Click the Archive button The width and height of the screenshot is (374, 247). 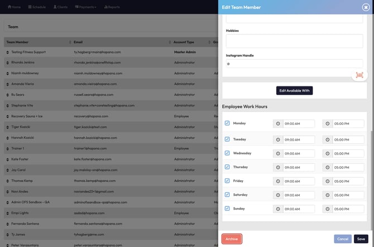click(232, 239)
